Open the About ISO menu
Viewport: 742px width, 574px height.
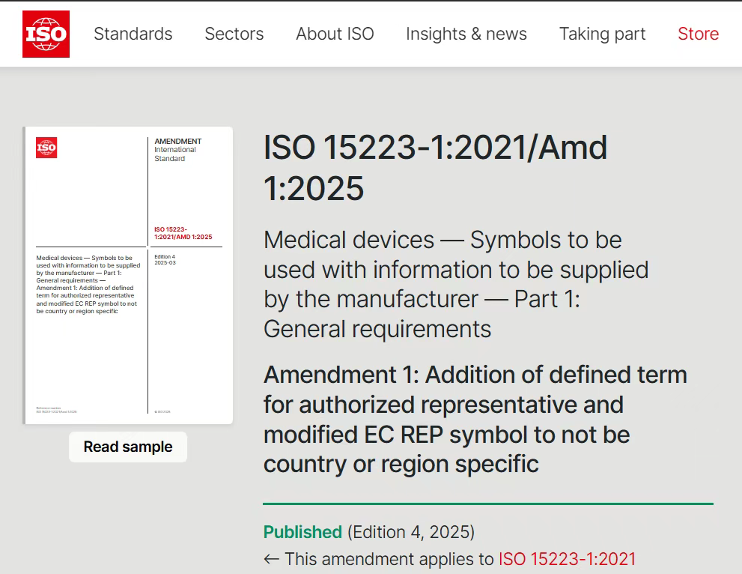click(x=335, y=34)
